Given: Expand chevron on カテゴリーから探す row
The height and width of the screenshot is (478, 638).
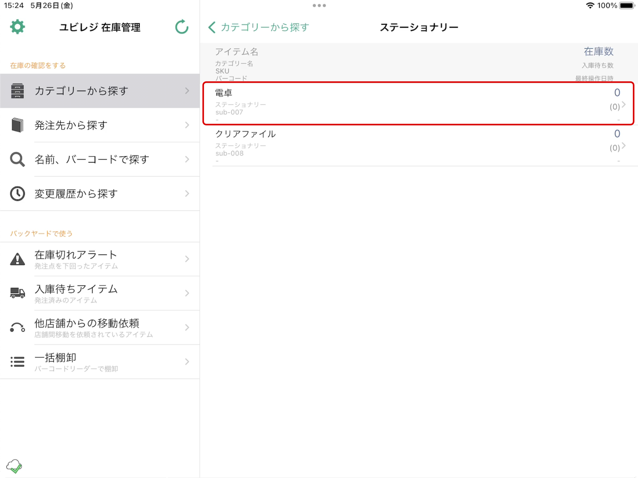Looking at the screenshot, I should tap(187, 91).
